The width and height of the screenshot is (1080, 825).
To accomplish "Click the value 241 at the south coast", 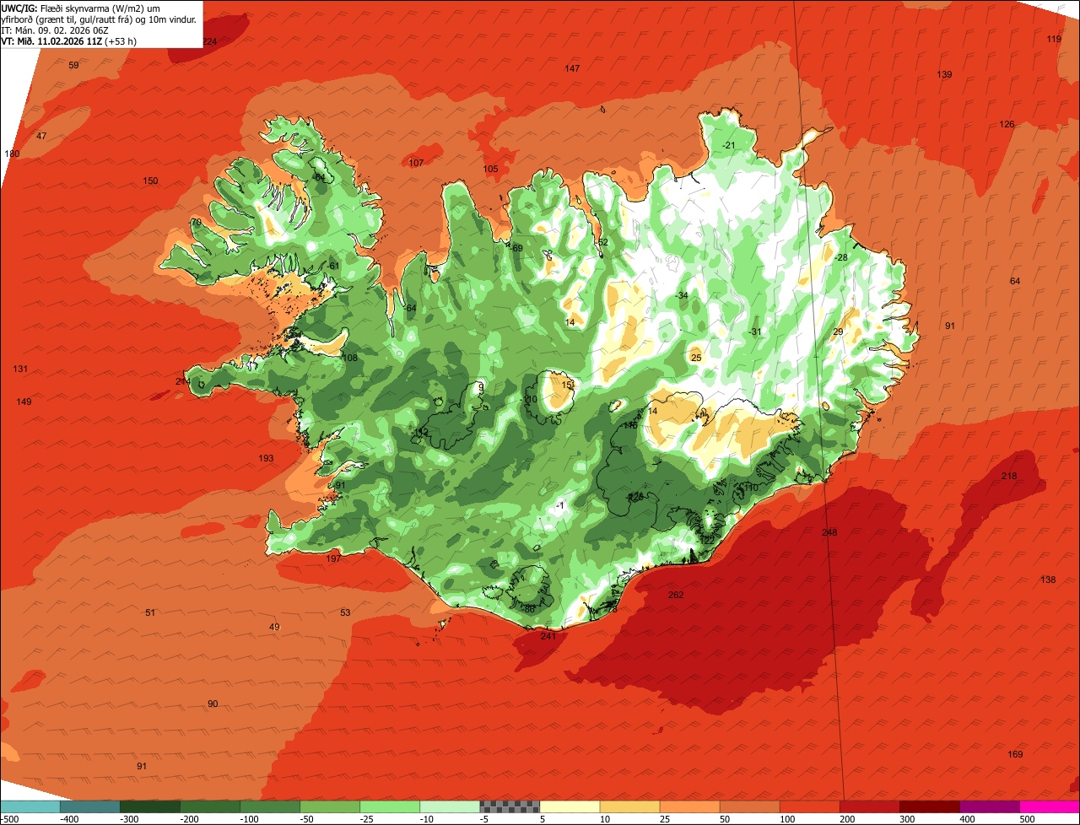I will [x=548, y=636].
